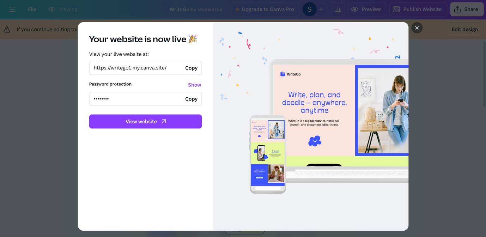The height and width of the screenshot is (237, 486).
Task: Click the Your website is now live heading
Action: tap(143, 39)
